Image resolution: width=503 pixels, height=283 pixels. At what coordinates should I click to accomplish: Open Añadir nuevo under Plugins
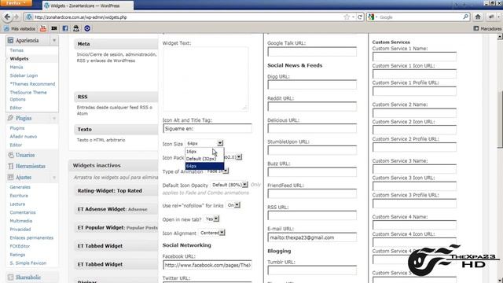coord(23,136)
